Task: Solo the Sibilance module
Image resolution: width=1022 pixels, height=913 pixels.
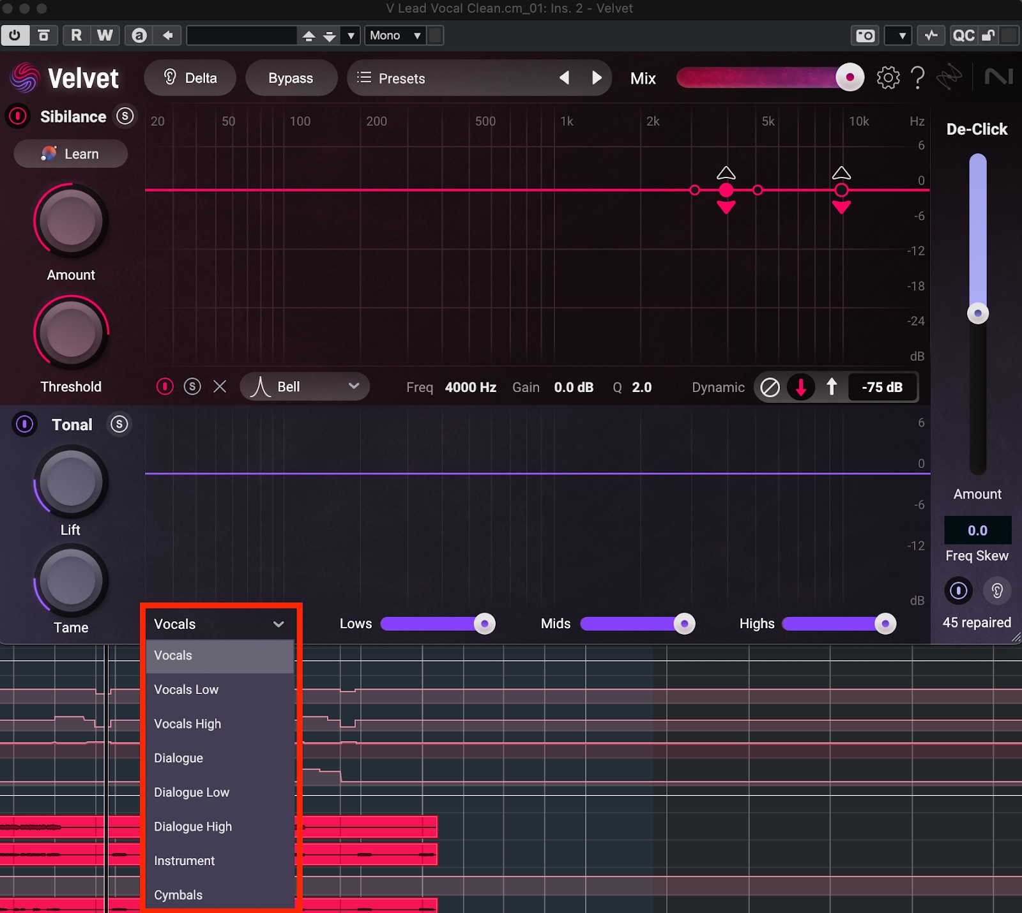Action: coord(125,116)
